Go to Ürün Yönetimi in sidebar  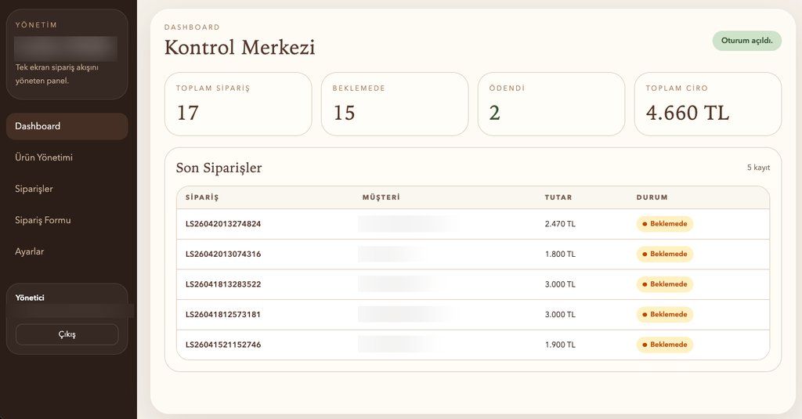pyautogui.click(x=44, y=157)
